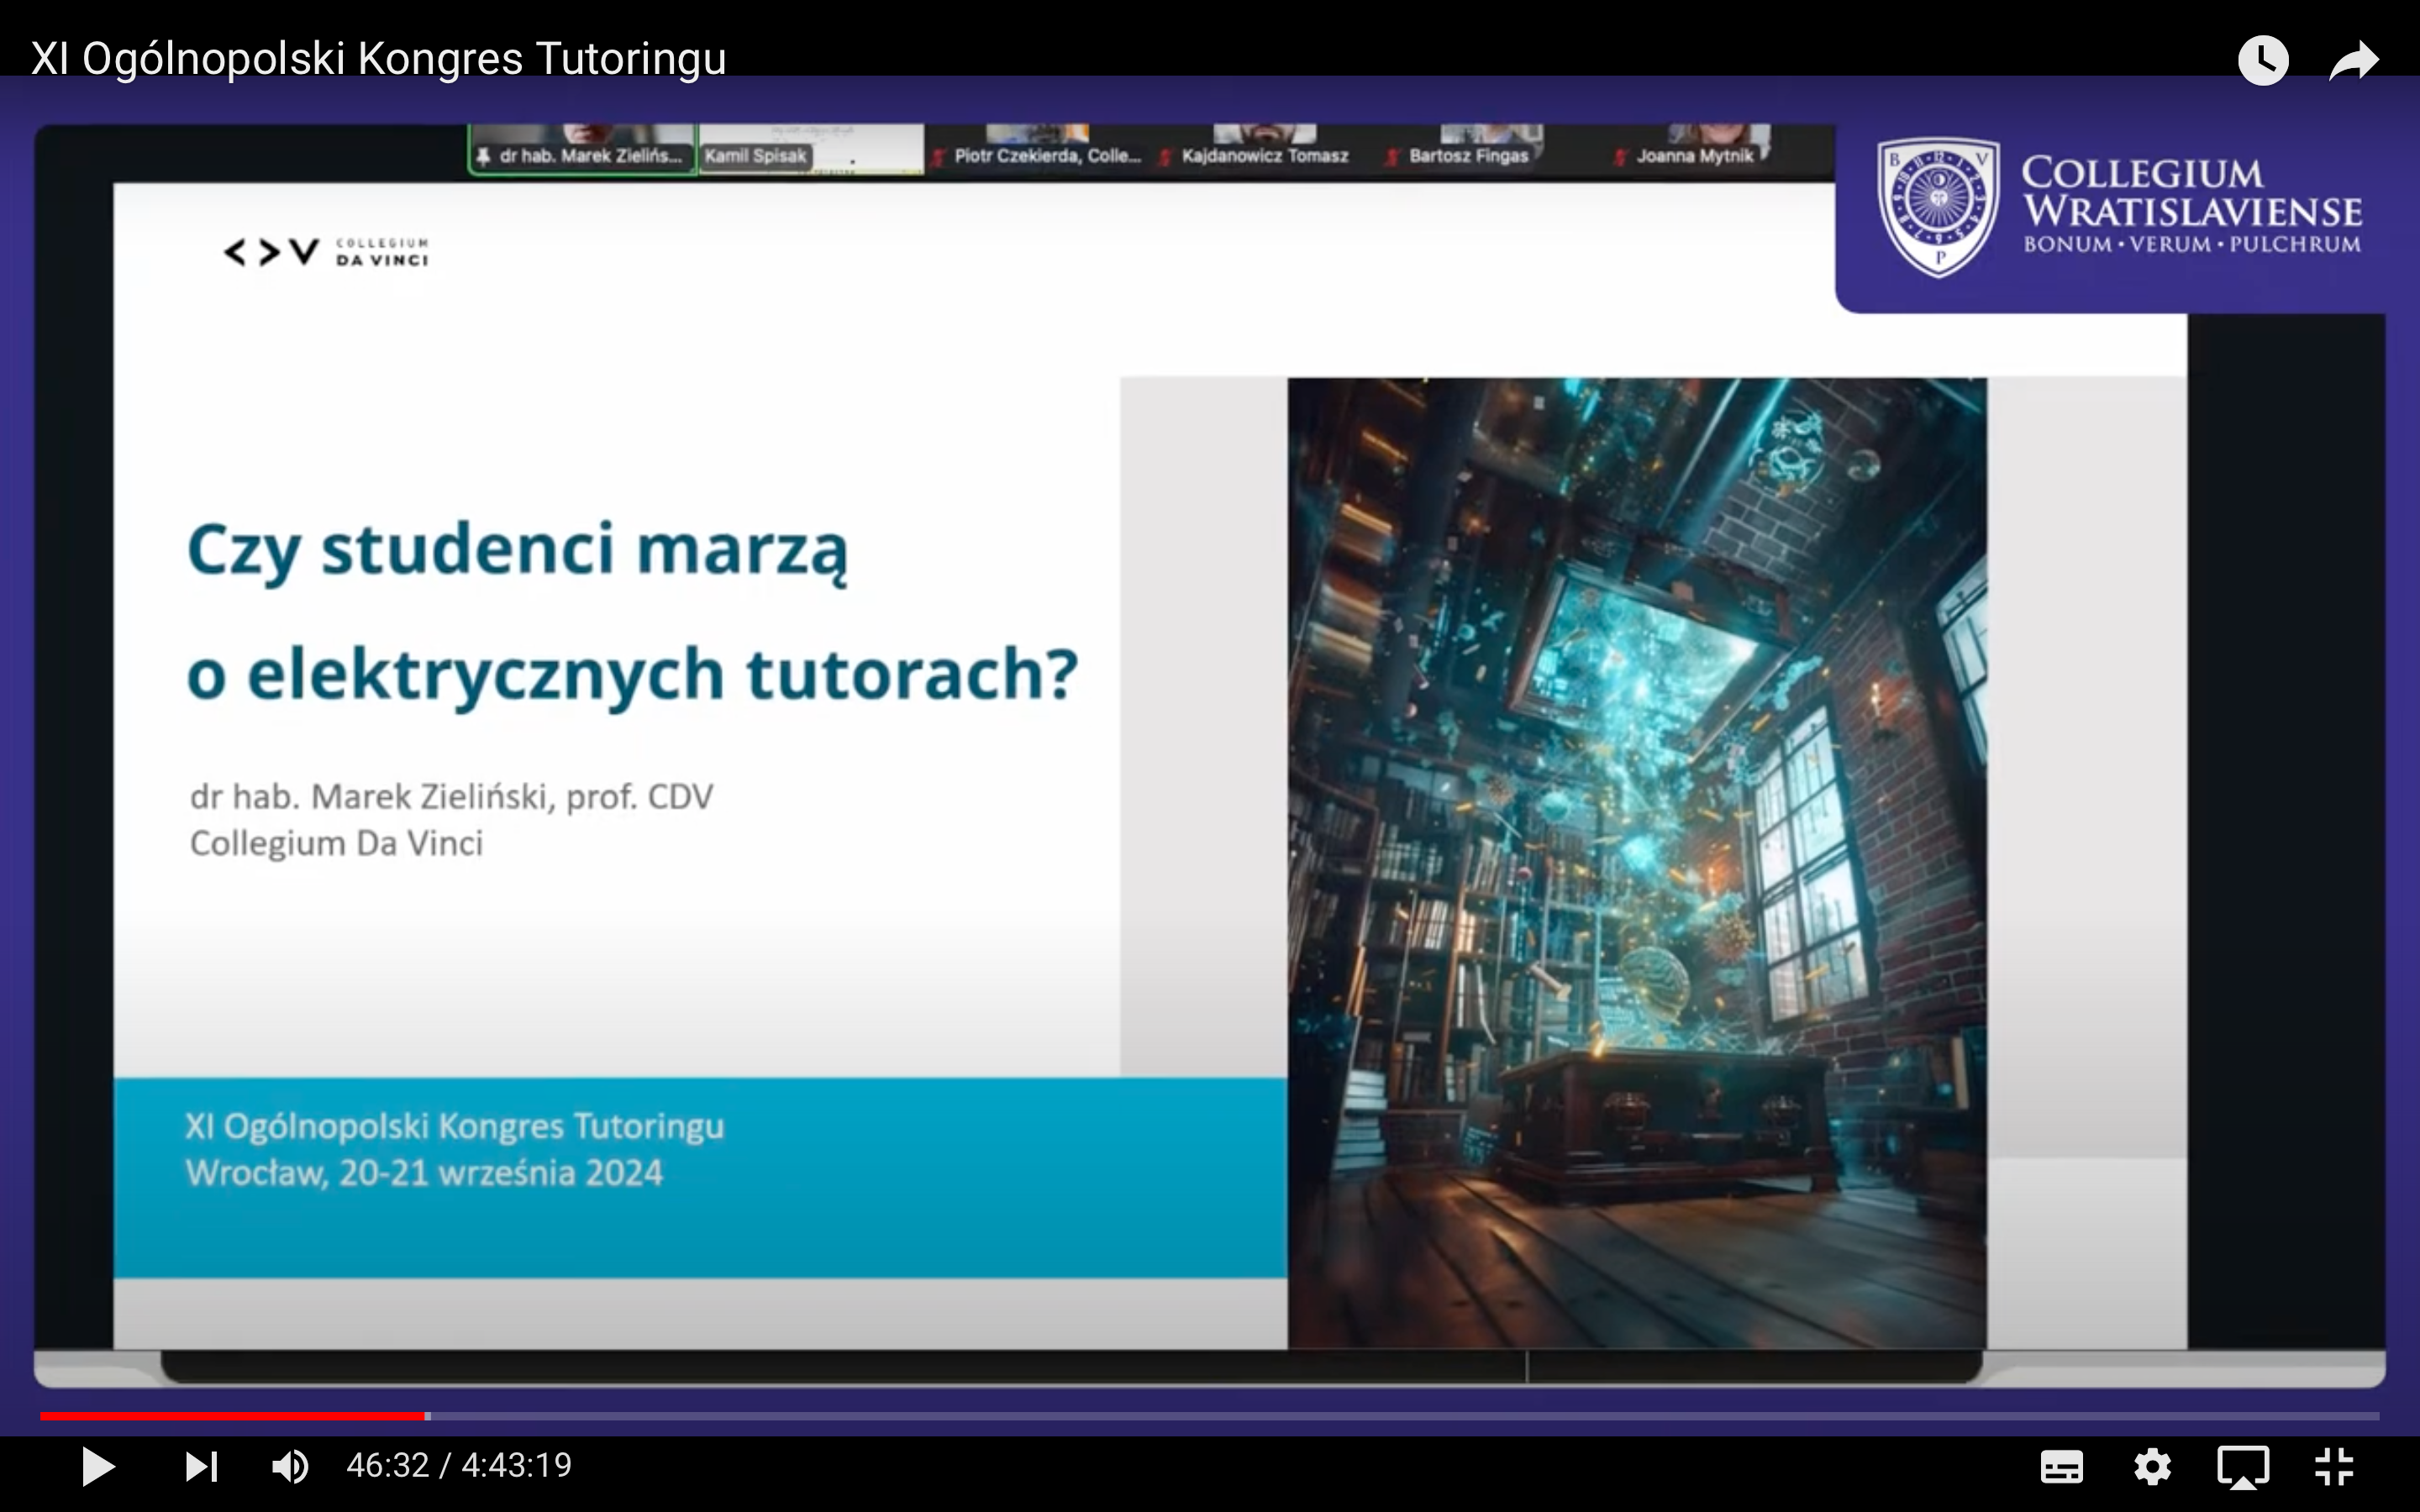The height and width of the screenshot is (1512, 2420).
Task: Open video title XI Ogólnopolski Kongres Tutoringu
Action: 378,59
